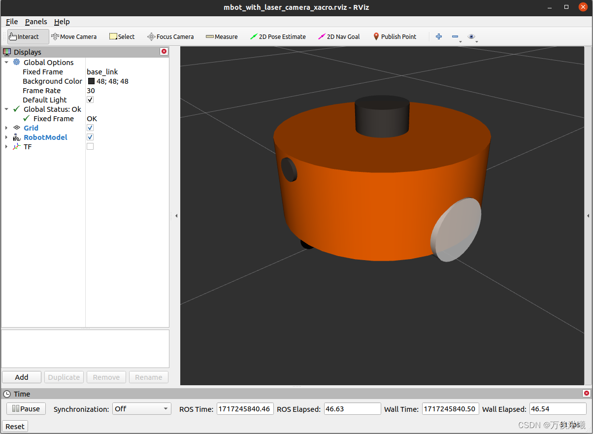Toggle the Default Light checkbox
This screenshot has height=434, width=593.
[x=90, y=100]
